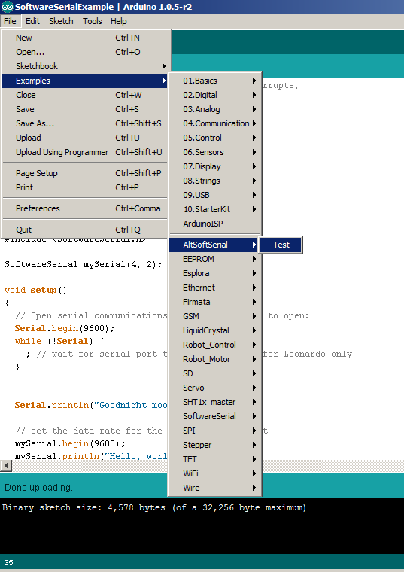Click the 'Done uploading.' status text

38,488
